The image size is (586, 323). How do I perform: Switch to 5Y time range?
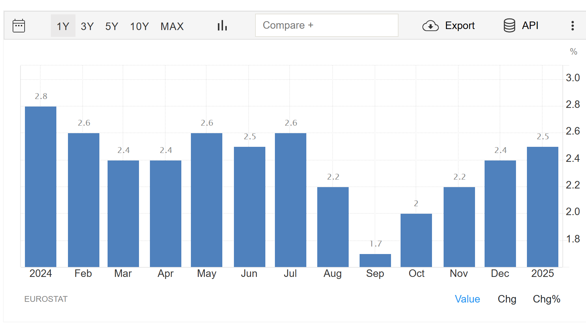pos(112,26)
